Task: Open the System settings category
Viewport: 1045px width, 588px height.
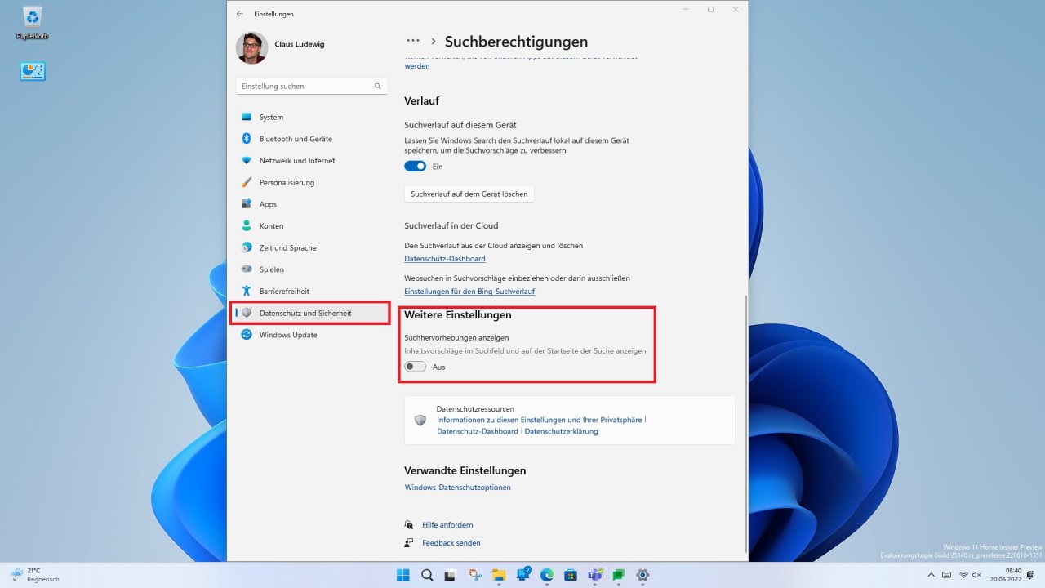Action: coord(310,117)
